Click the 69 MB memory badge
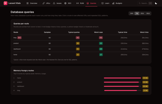Viewport: 162px width, 104px height. coord(145,78)
